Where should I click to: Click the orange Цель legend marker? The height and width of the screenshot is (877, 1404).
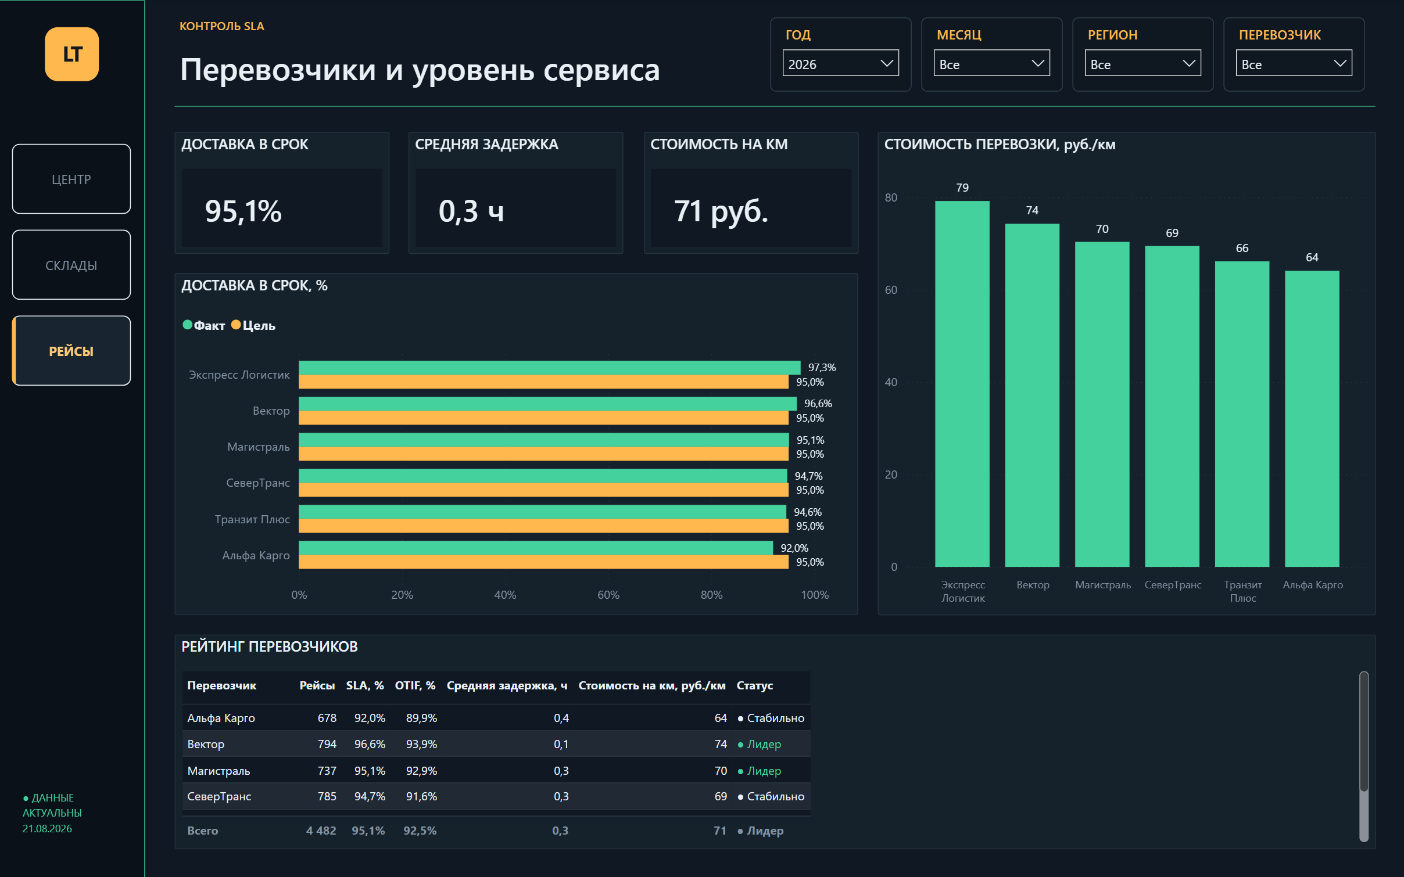[236, 325]
